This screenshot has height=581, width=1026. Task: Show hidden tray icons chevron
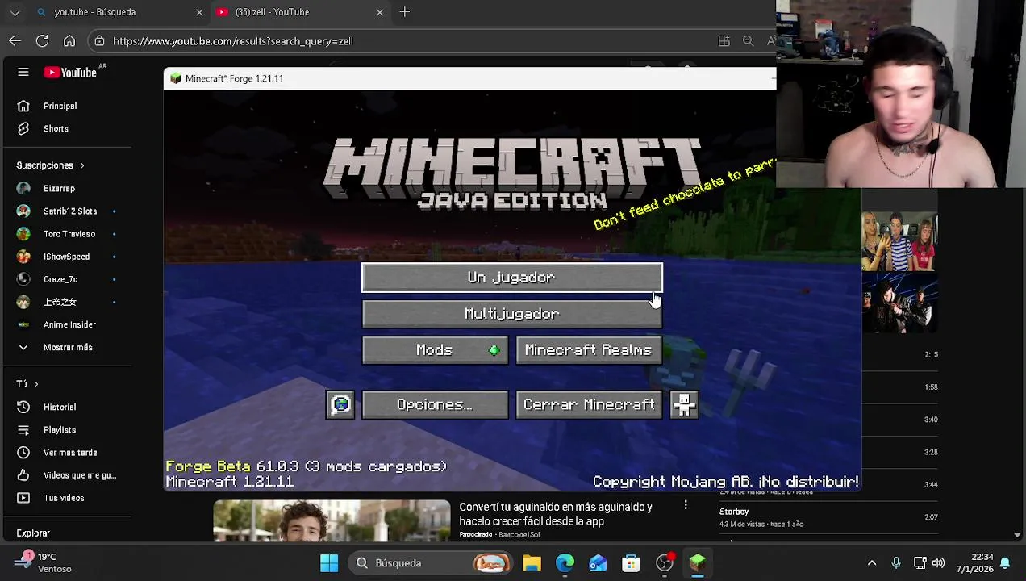click(x=872, y=563)
